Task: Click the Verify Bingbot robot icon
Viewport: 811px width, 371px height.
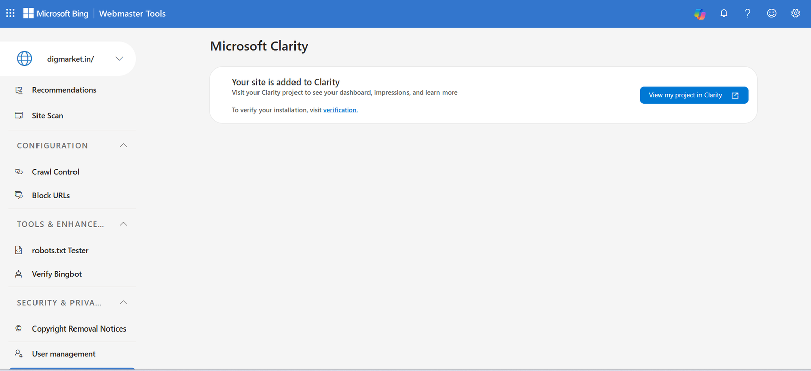Action: tap(19, 274)
